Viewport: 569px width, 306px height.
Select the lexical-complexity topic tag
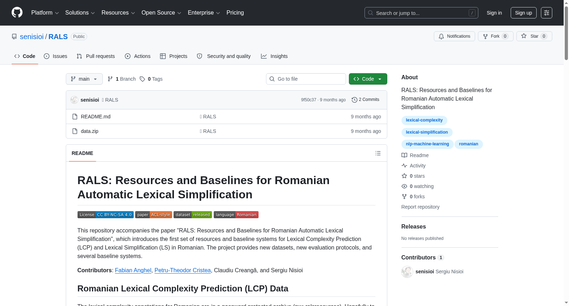424,120
